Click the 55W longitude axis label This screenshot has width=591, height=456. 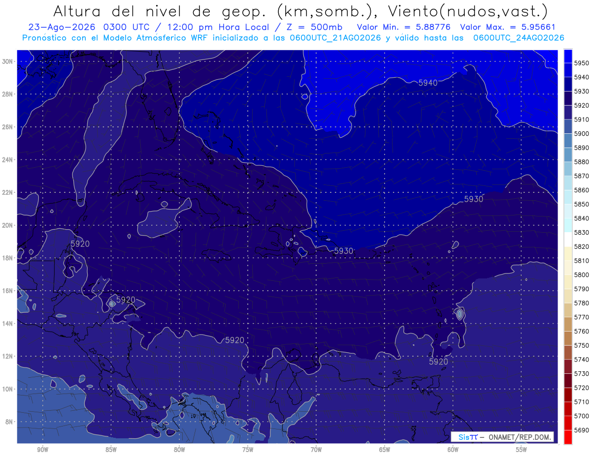(521, 450)
